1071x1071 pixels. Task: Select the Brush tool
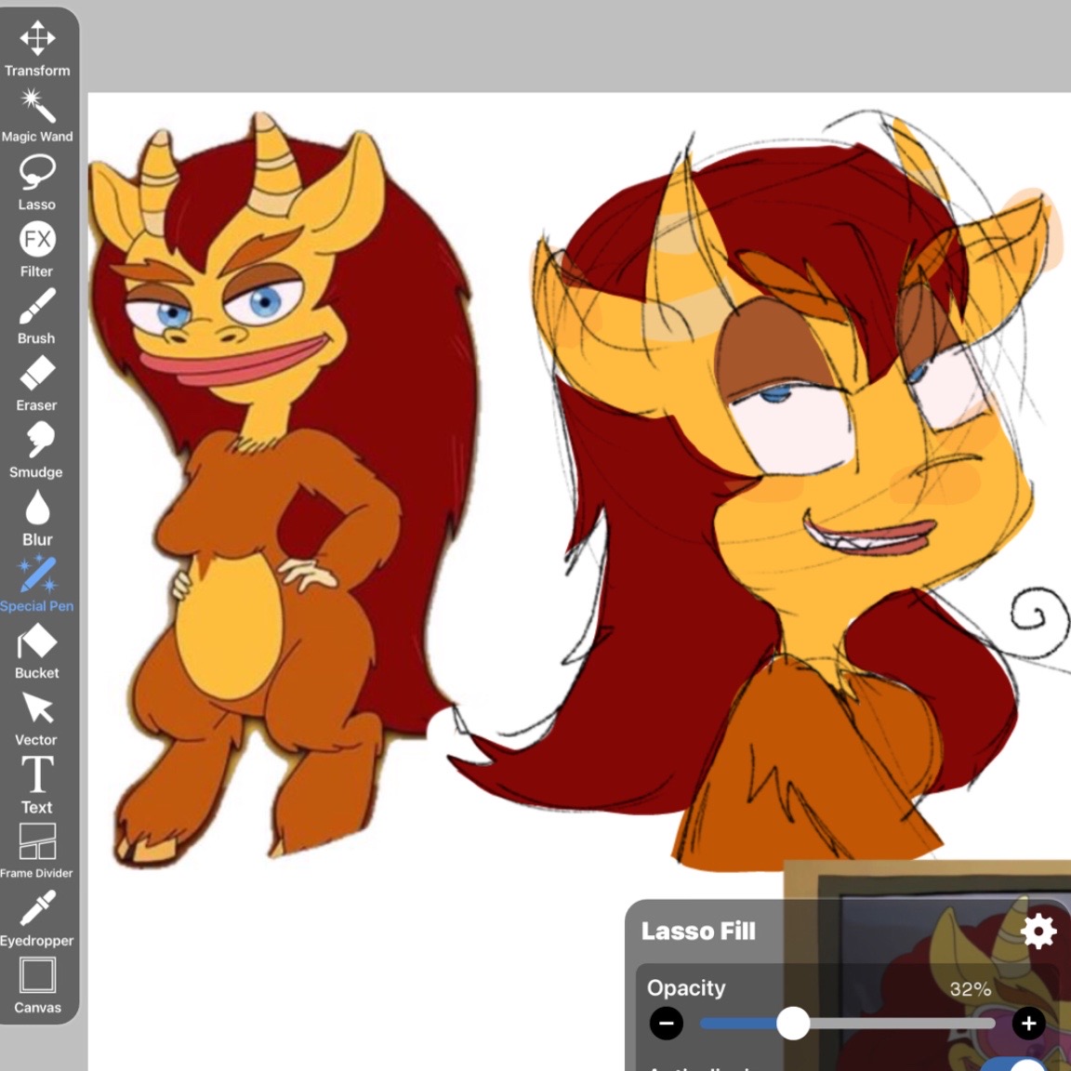(x=37, y=316)
